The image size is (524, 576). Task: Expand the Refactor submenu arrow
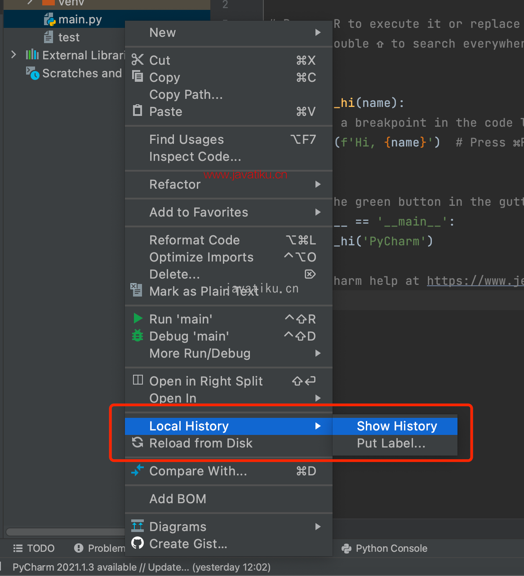coord(318,184)
